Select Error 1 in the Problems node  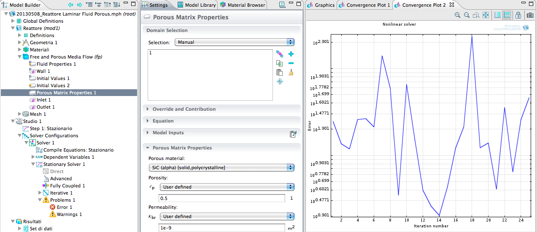65,207
